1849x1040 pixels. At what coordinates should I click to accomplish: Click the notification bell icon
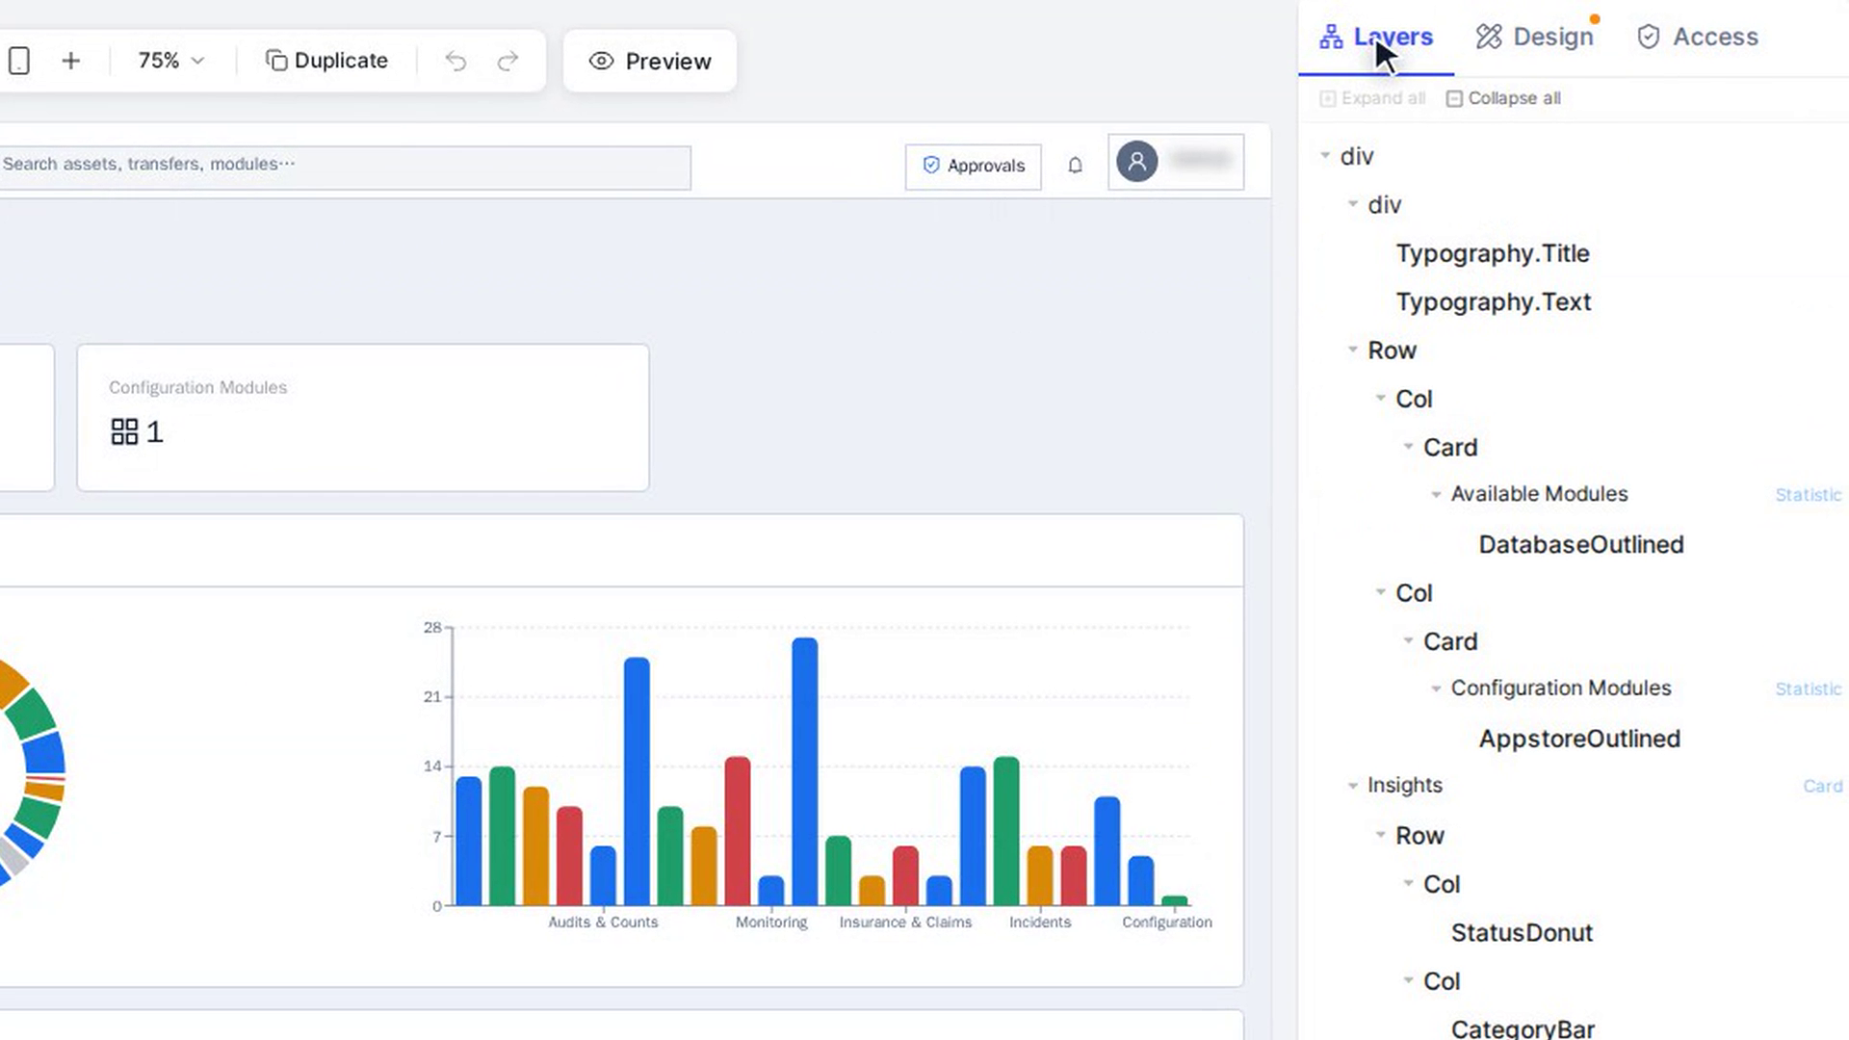click(1075, 166)
